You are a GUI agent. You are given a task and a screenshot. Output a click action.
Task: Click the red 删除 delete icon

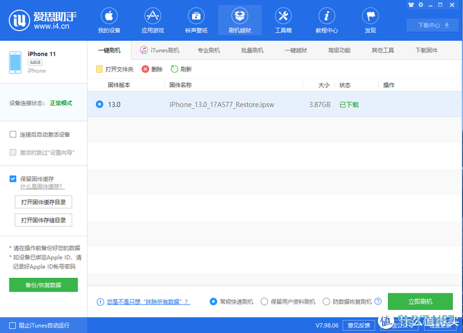(145, 69)
